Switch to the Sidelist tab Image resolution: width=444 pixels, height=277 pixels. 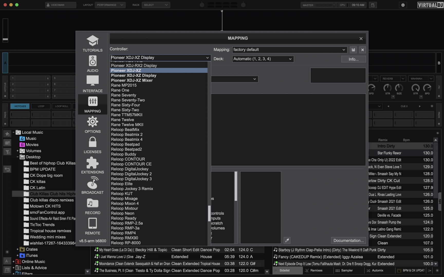[288, 271]
